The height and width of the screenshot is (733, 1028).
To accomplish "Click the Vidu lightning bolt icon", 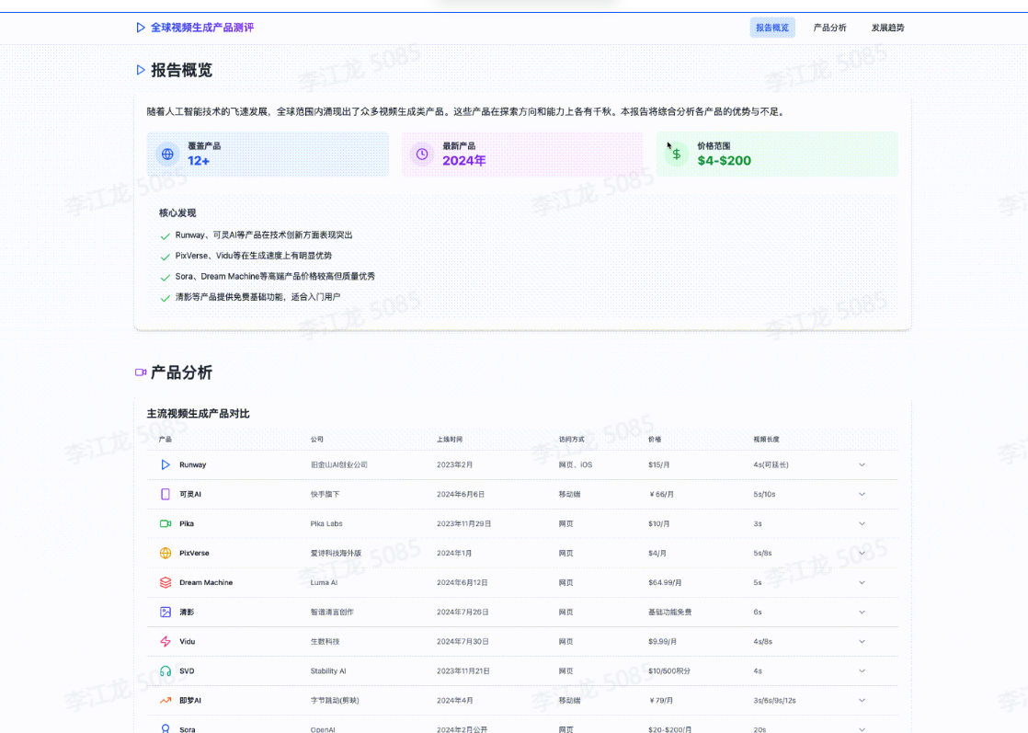I will (x=166, y=641).
